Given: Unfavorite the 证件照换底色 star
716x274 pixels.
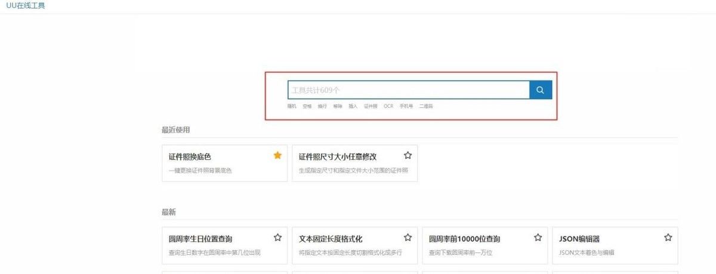Looking at the screenshot, I should click(x=277, y=155).
